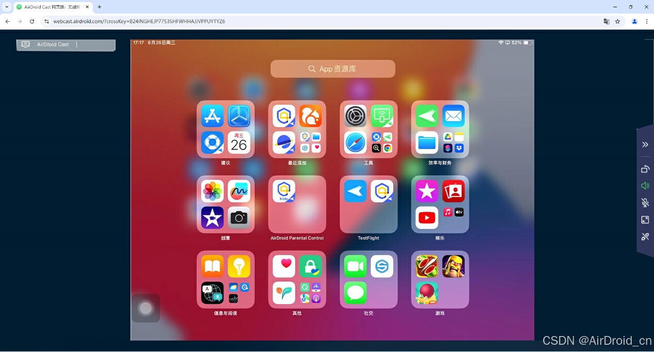Open the green AirDroid paper-plane app
This screenshot has width=654, height=352.
click(427, 116)
